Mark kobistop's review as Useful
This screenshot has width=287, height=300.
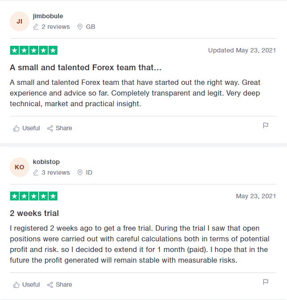point(26,285)
